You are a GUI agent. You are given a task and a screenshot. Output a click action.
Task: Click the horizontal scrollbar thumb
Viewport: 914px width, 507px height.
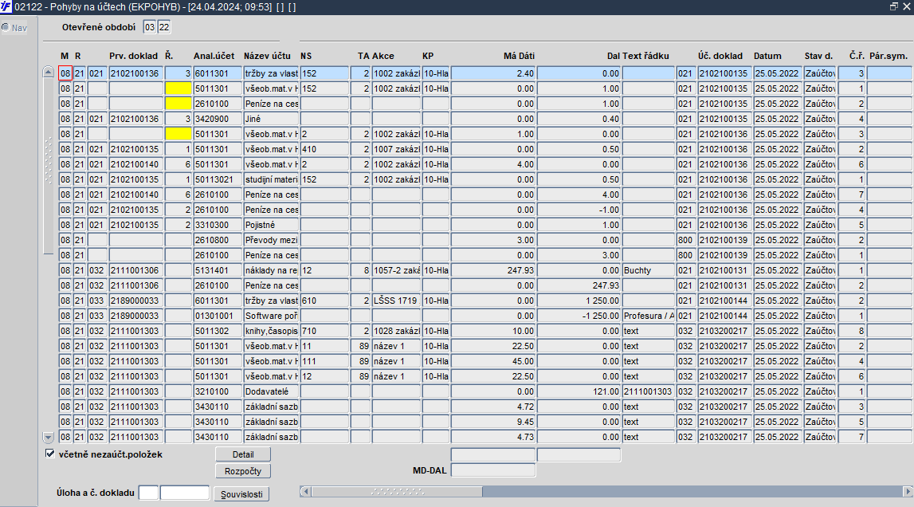[x=396, y=492]
